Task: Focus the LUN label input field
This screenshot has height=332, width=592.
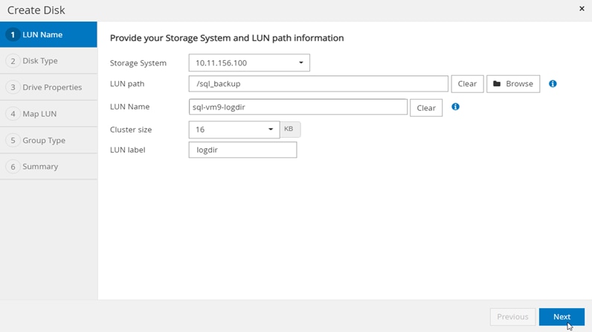Action: [x=242, y=150]
